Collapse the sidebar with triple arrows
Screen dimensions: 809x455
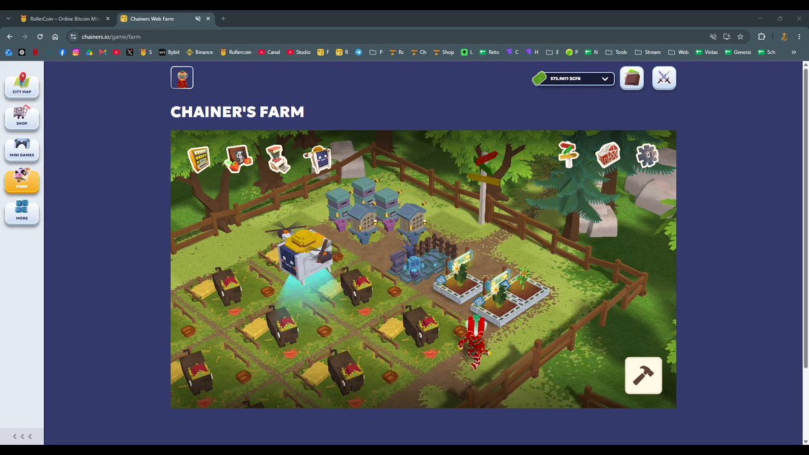(22, 437)
